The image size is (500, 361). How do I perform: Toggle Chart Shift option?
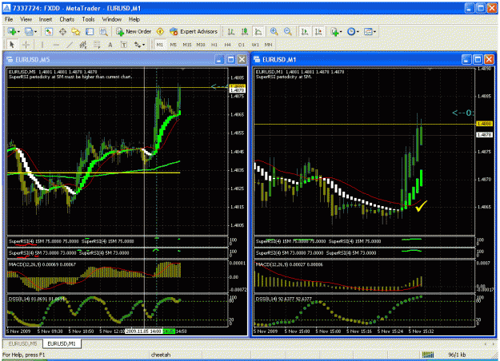tap(318, 31)
